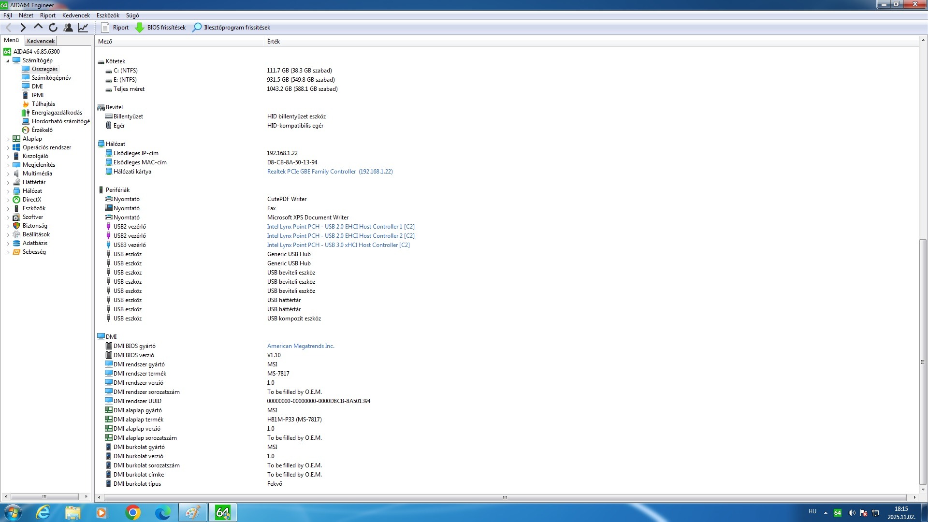This screenshot has height=522, width=928.
Task: Expand the Sebesség tree node
Action: click(8, 252)
